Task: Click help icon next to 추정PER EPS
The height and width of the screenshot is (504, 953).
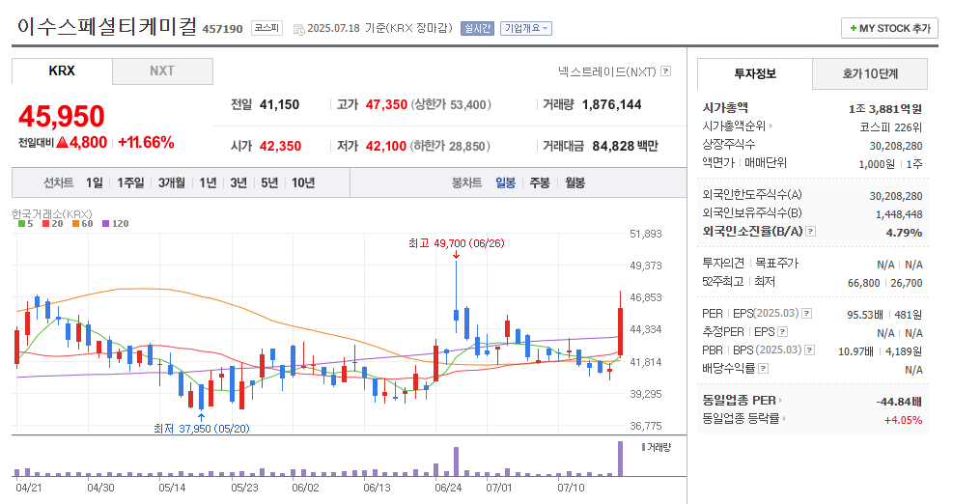Action: click(x=783, y=331)
